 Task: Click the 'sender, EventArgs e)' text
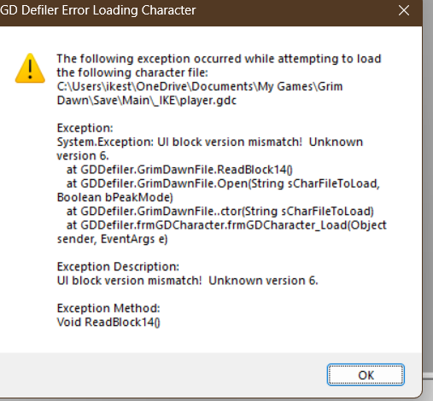pyautogui.click(x=112, y=239)
